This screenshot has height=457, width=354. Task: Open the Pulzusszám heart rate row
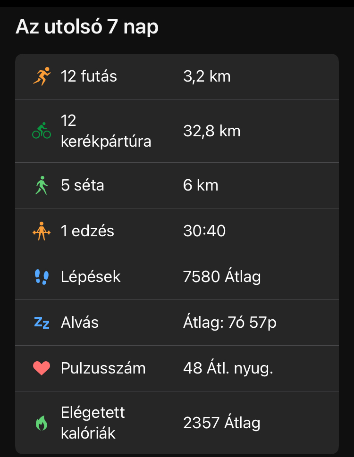[103, 368]
